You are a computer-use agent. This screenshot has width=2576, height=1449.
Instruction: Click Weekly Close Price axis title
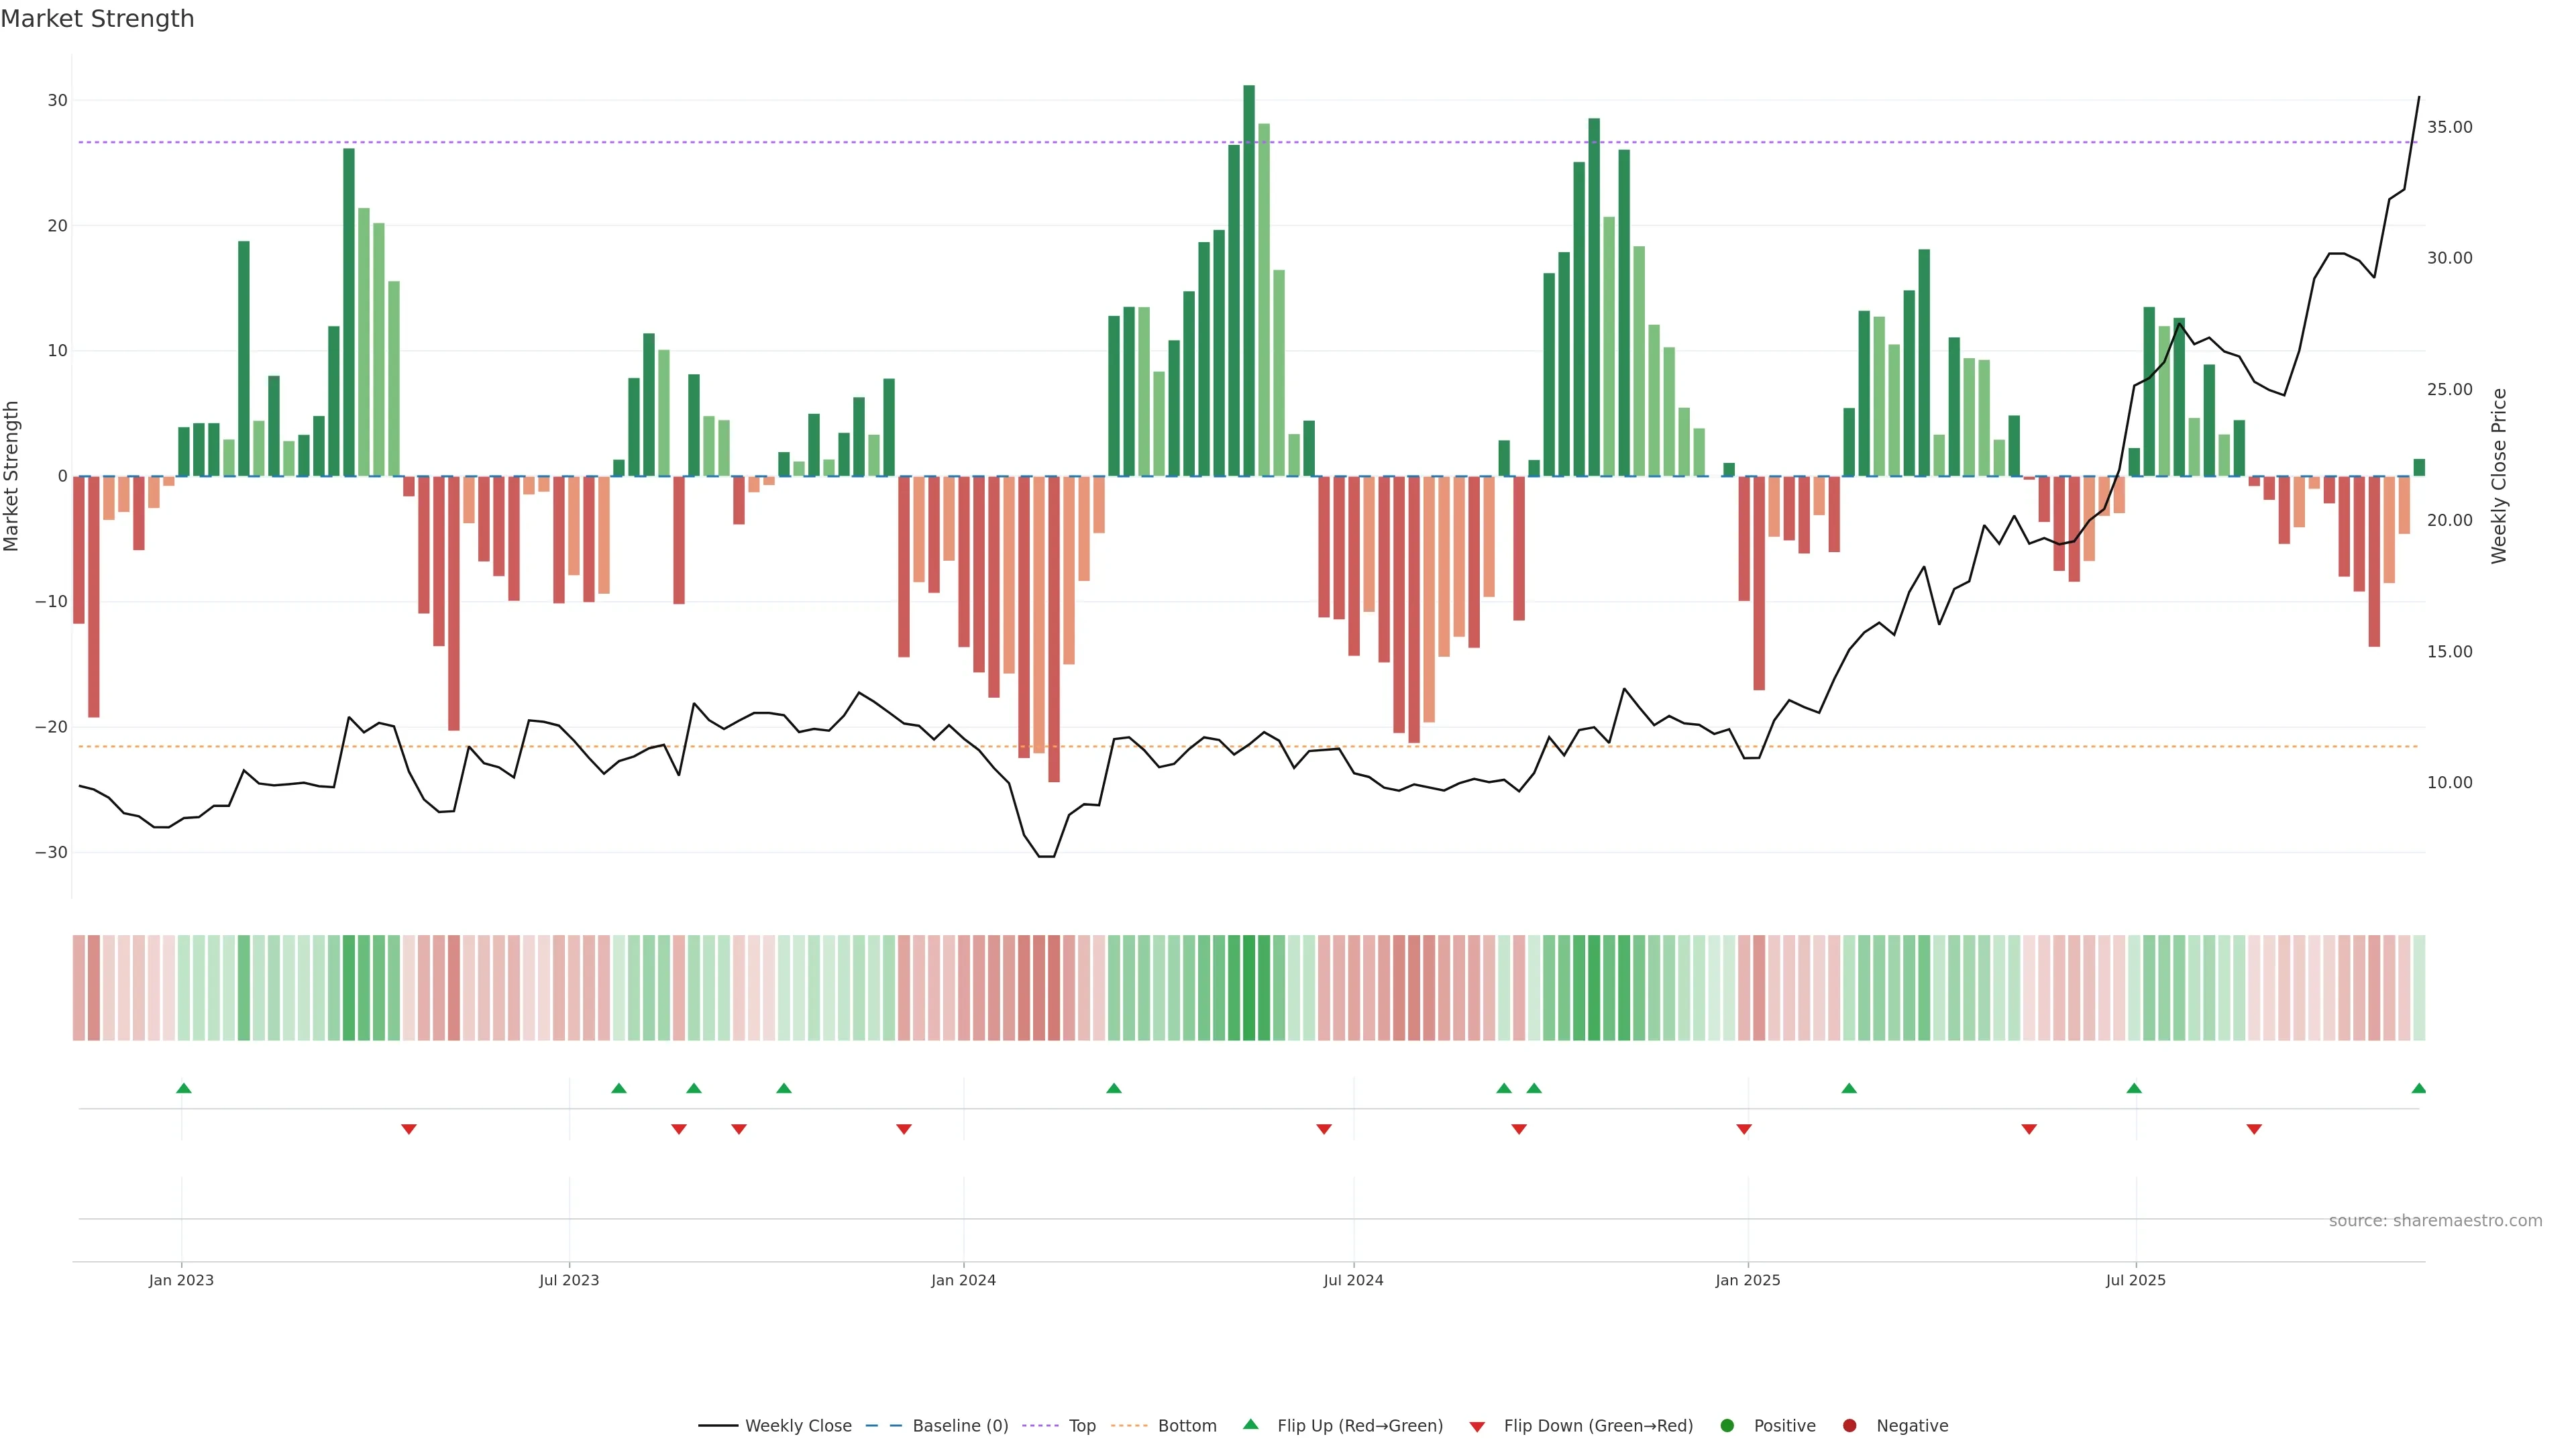(2499, 476)
